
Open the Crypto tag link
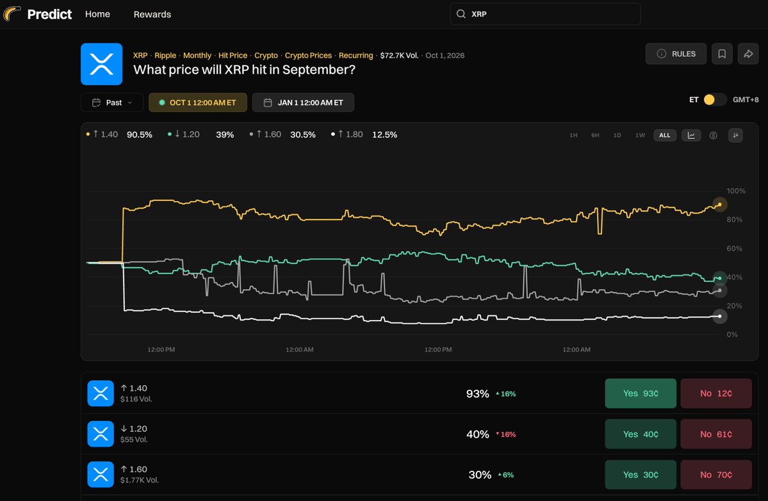266,55
